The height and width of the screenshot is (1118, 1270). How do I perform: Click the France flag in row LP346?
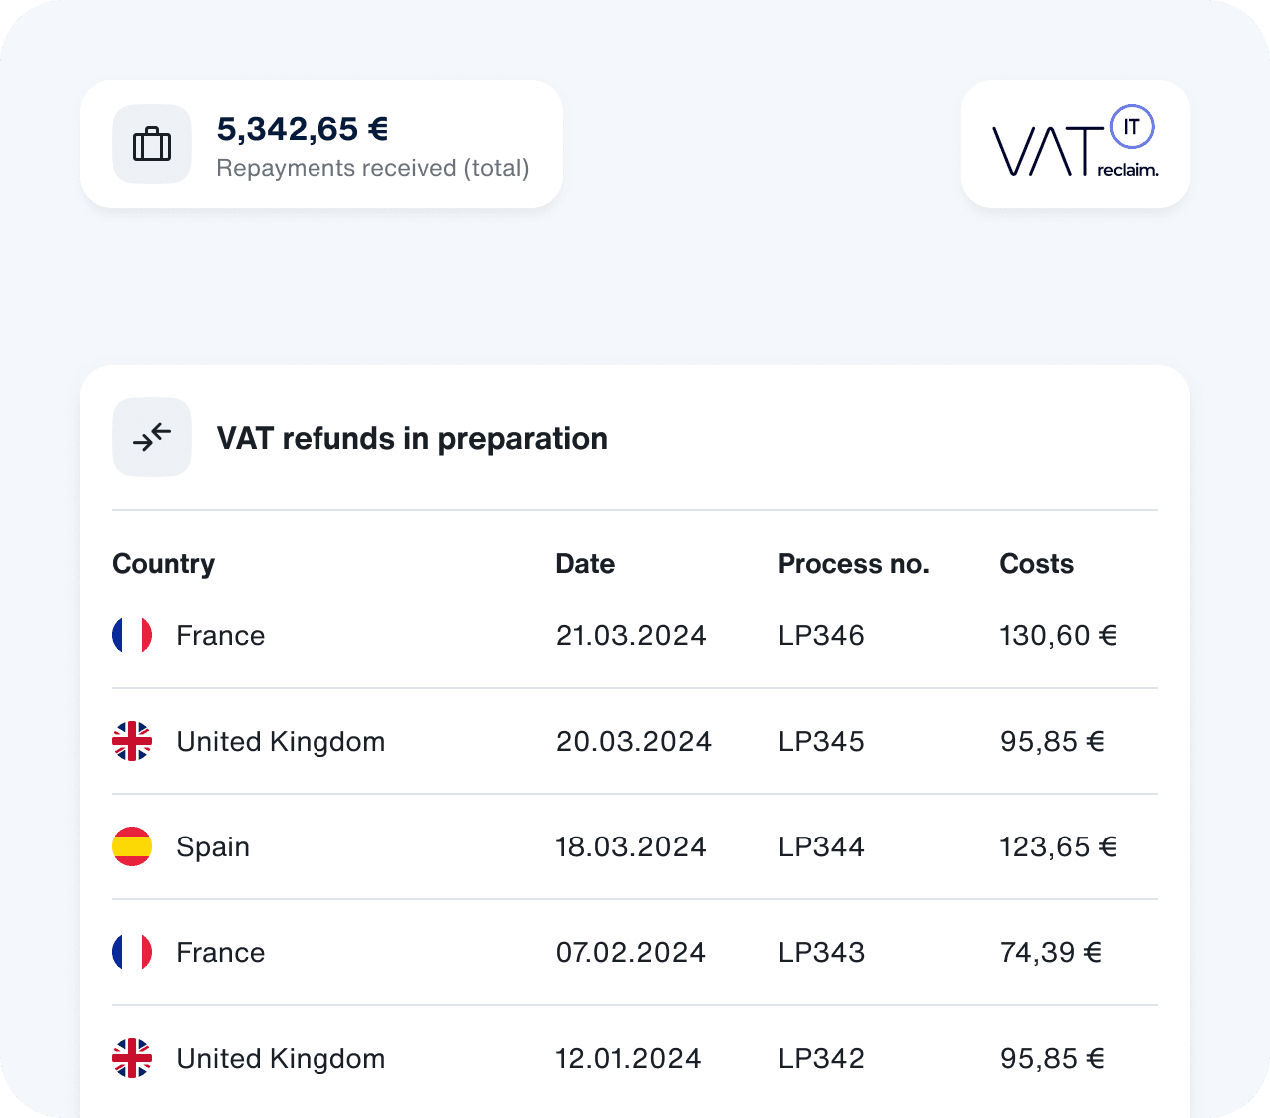[x=132, y=635]
